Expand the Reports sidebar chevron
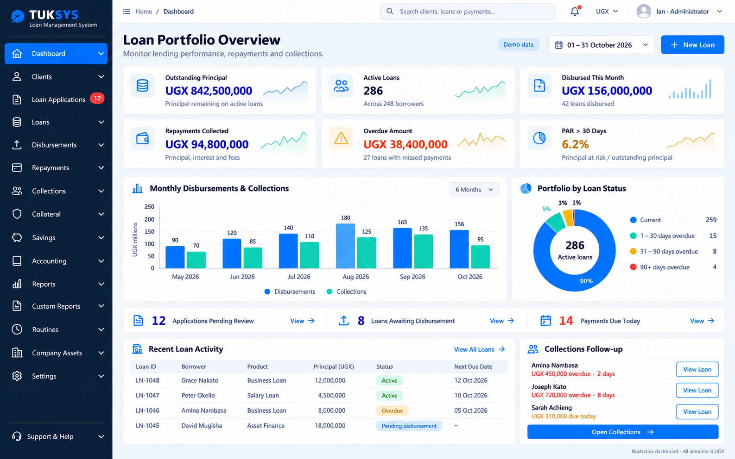This screenshot has width=735, height=459. point(101,284)
